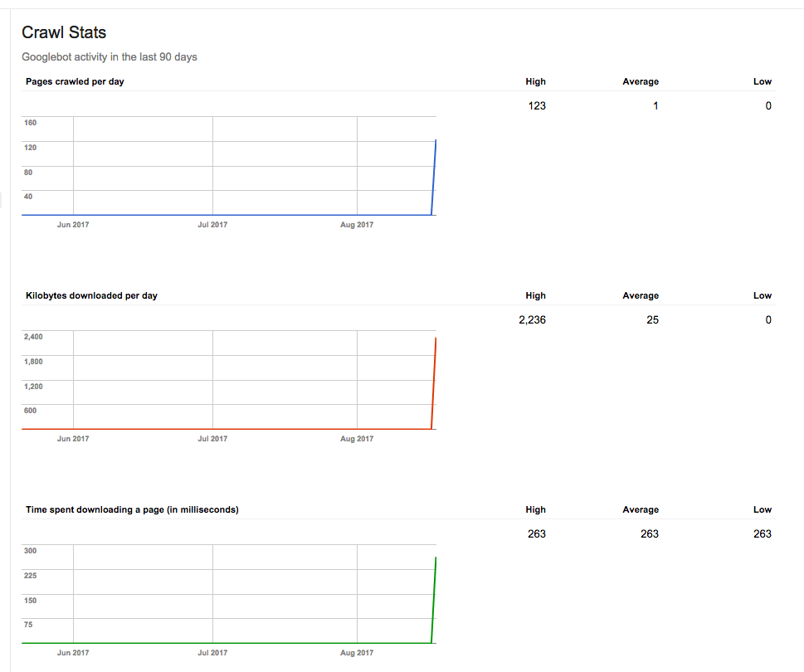
Task: Click the 160 axis label in pages chart
Action: coord(30,123)
